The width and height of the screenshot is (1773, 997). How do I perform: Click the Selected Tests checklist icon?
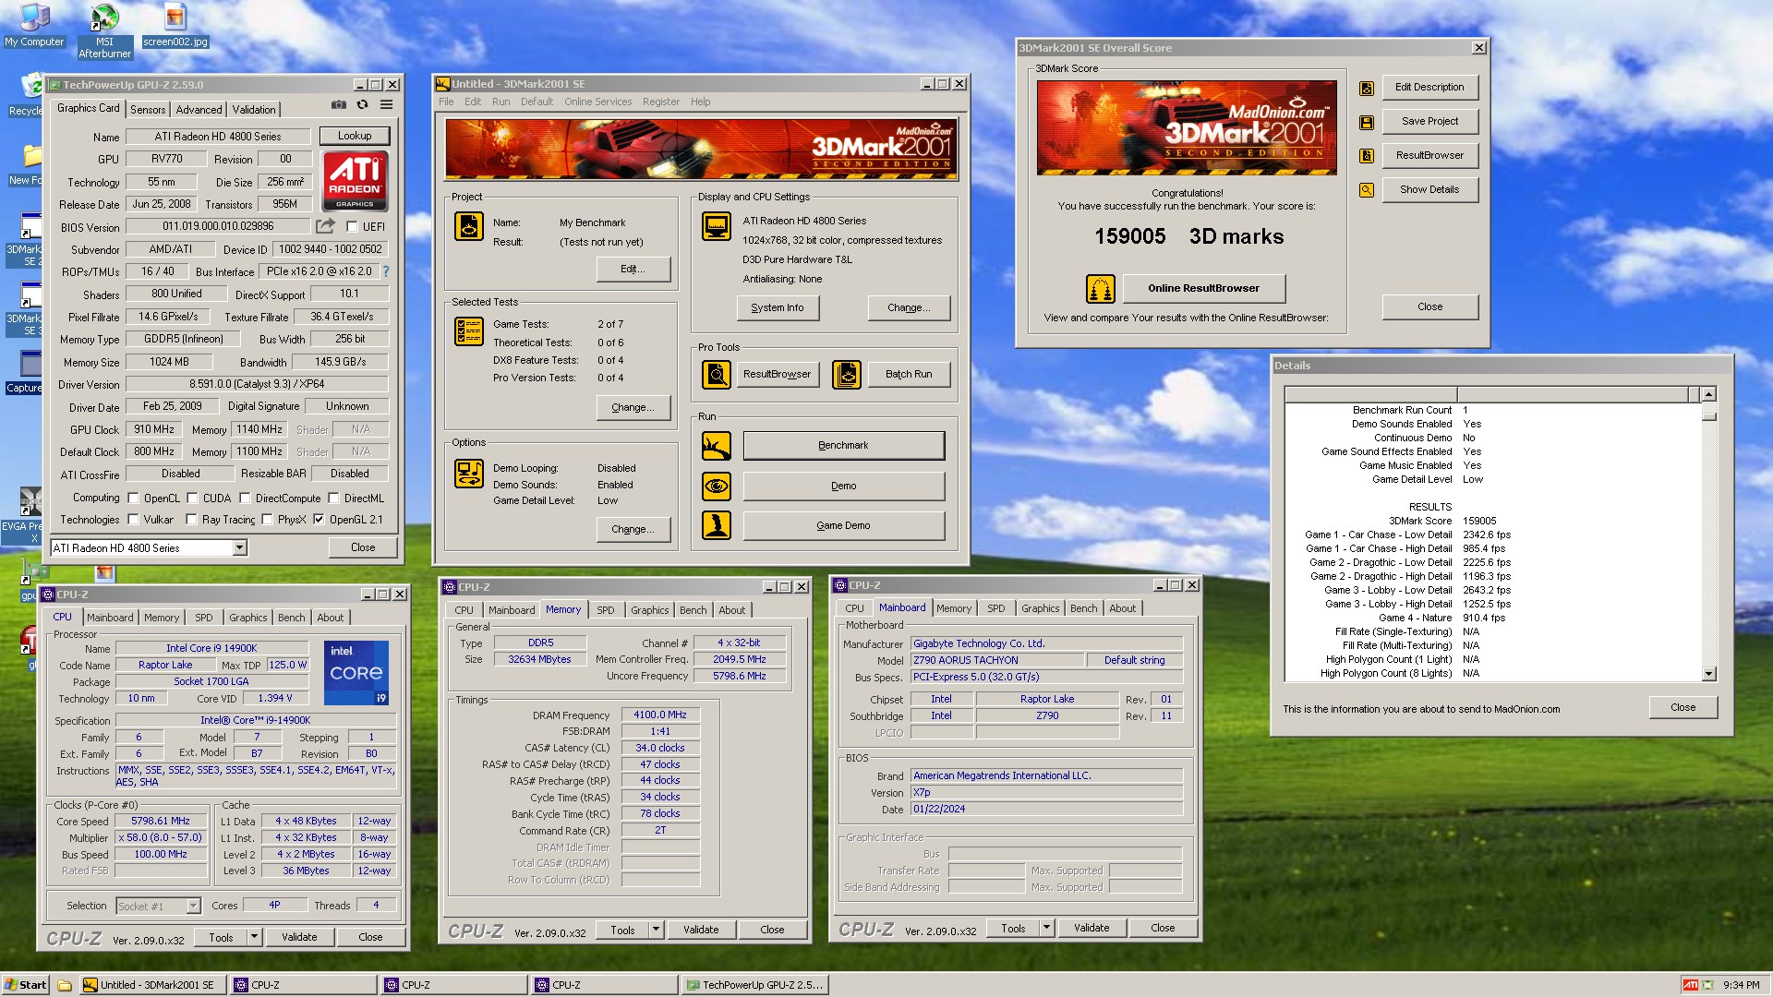point(469,331)
